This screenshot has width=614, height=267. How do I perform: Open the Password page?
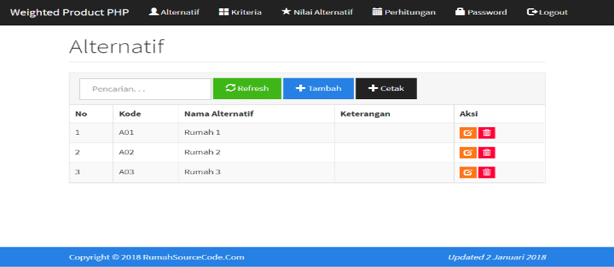pos(481,12)
